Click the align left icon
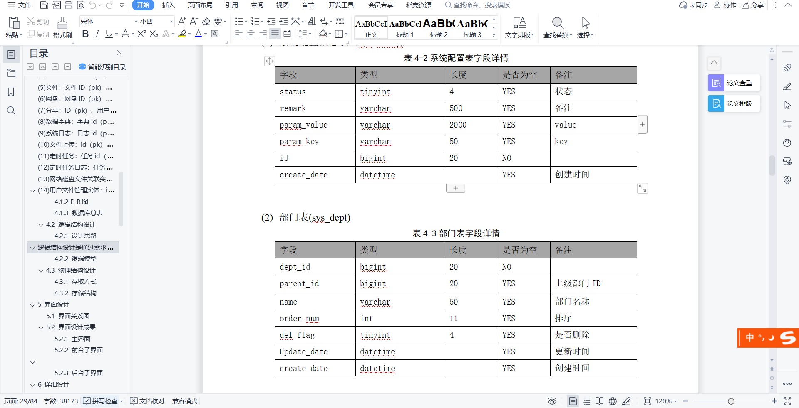799x408 pixels. click(239, 34)
